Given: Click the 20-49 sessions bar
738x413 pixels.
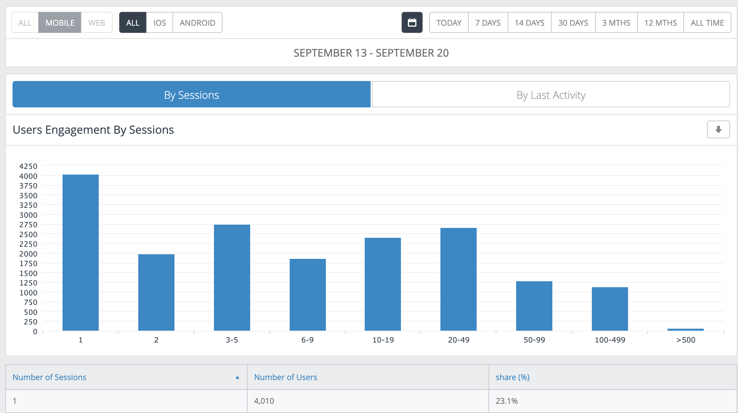Looking at the screenshot, I should 458,279.
